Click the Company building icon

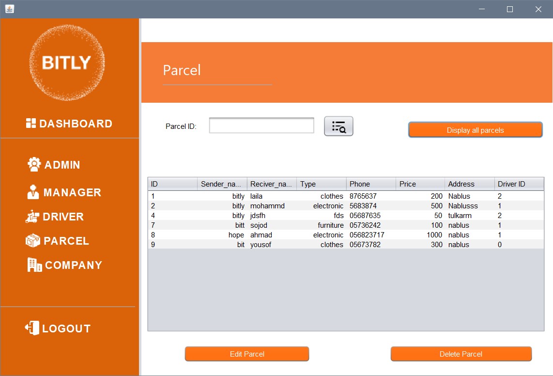(34, 265)
